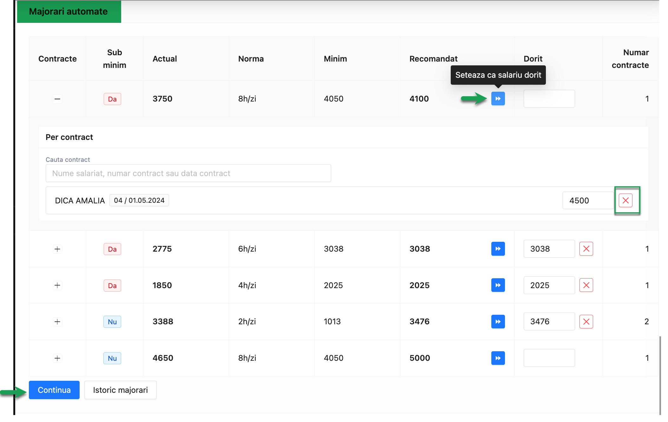The image size is (668, 422).
Task: Click the Recomandat column header
Action: click(x=433, y=59)
